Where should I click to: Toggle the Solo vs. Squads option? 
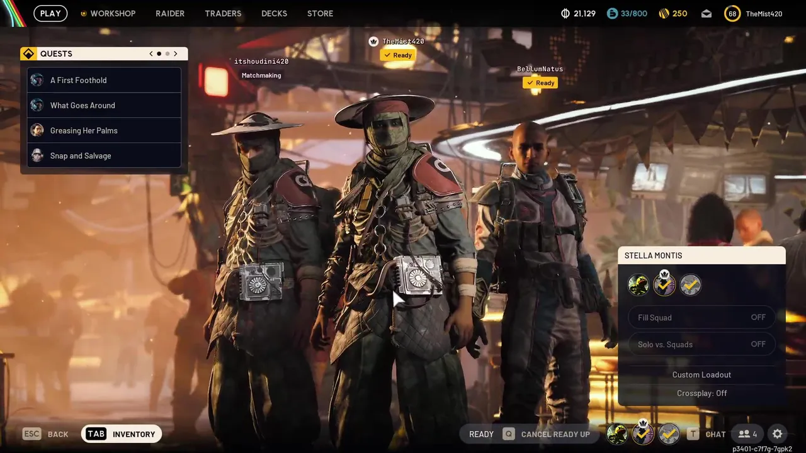tap(701, 344)
